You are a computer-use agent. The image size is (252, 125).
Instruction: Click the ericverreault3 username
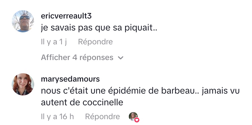66,16
